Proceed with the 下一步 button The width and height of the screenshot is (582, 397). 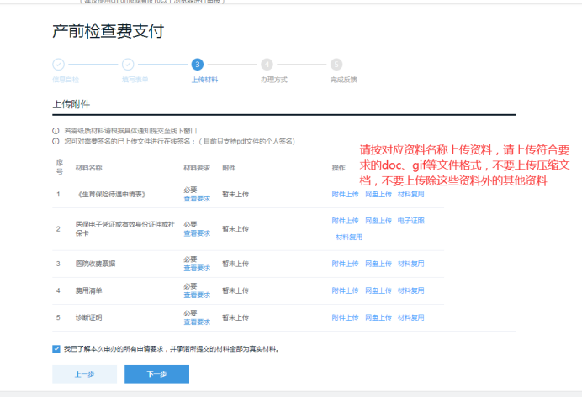156,374
